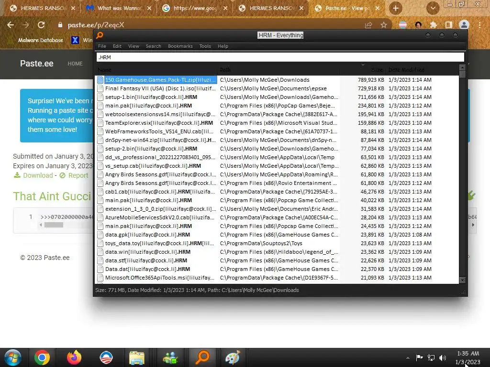Screen dimensions: 490x367
Task: Open a new Chrome tab
Action: [396, 9]
